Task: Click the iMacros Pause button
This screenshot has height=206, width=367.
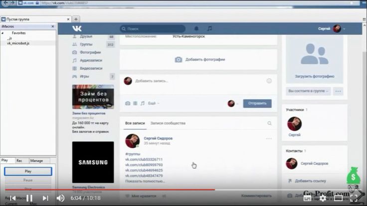Action: click(28, 180)
